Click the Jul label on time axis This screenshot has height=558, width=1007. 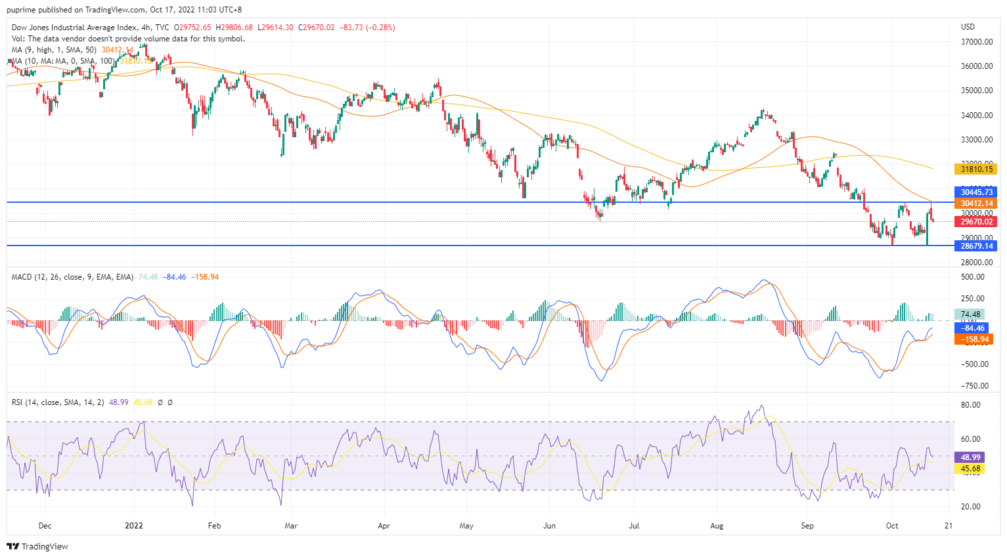(x=634, y=526)
